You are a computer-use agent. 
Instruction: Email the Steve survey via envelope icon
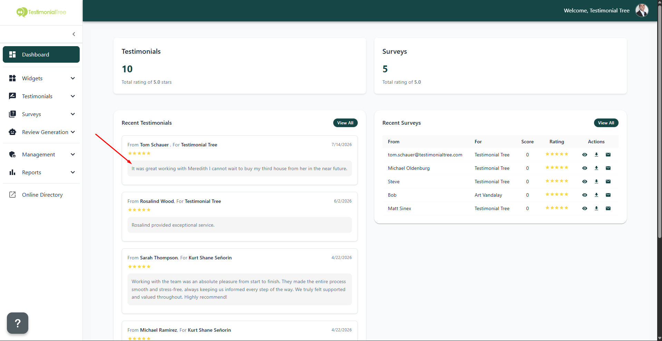click(608, 182)
